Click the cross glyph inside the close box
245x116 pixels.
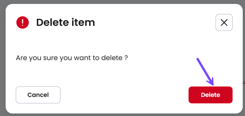(224, 22)
